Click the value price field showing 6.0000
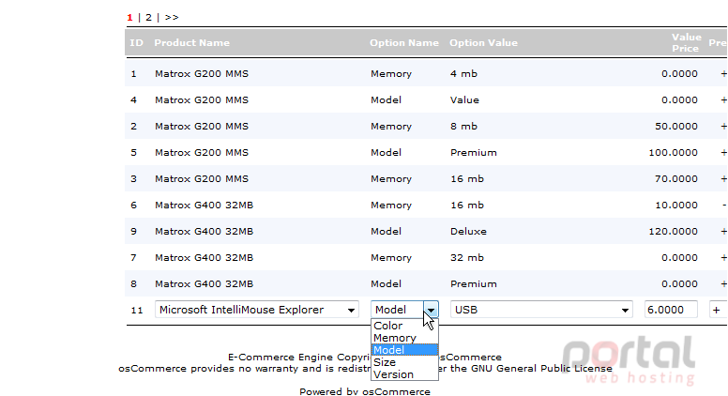Image resolution: width=728 pixels, height=396 pixels. click(x=671, y=310)
